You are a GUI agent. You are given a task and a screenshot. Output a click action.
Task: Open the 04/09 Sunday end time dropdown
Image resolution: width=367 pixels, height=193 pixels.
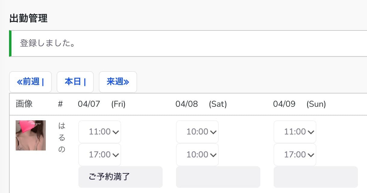[295, 155]
